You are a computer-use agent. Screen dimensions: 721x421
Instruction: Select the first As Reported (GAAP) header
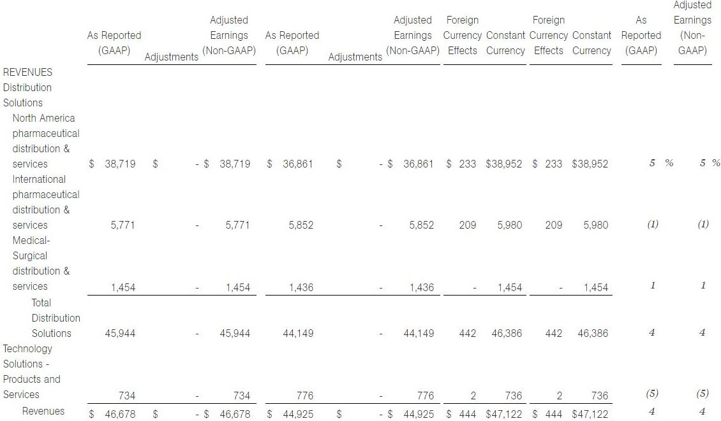pyautogui.click(x=114, y=43)
